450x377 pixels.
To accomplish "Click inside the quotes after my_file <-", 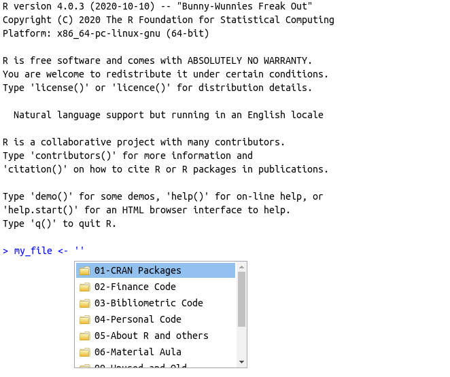I will tap(82, 251).
